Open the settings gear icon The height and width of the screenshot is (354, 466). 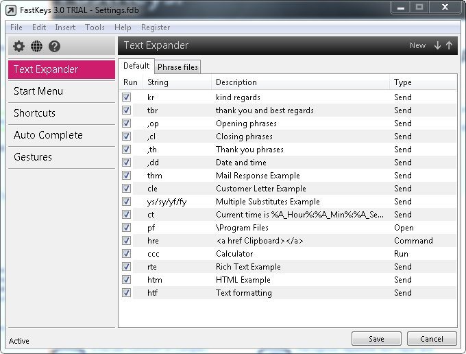[x=19, y=47]
